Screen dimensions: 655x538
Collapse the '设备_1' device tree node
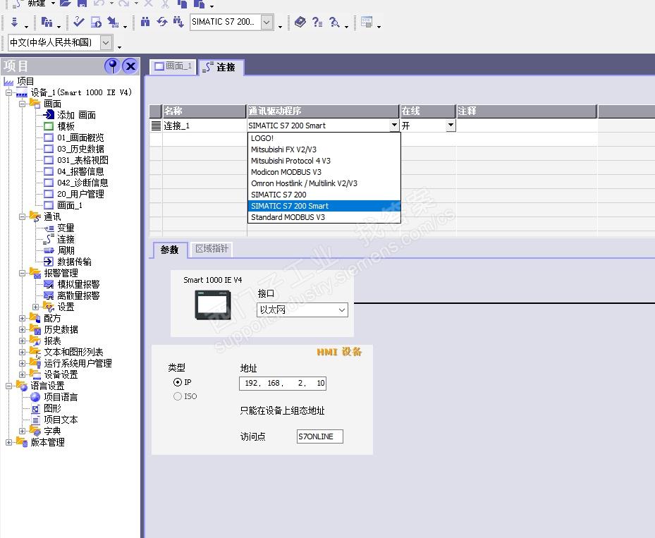(x=8, y=93)
